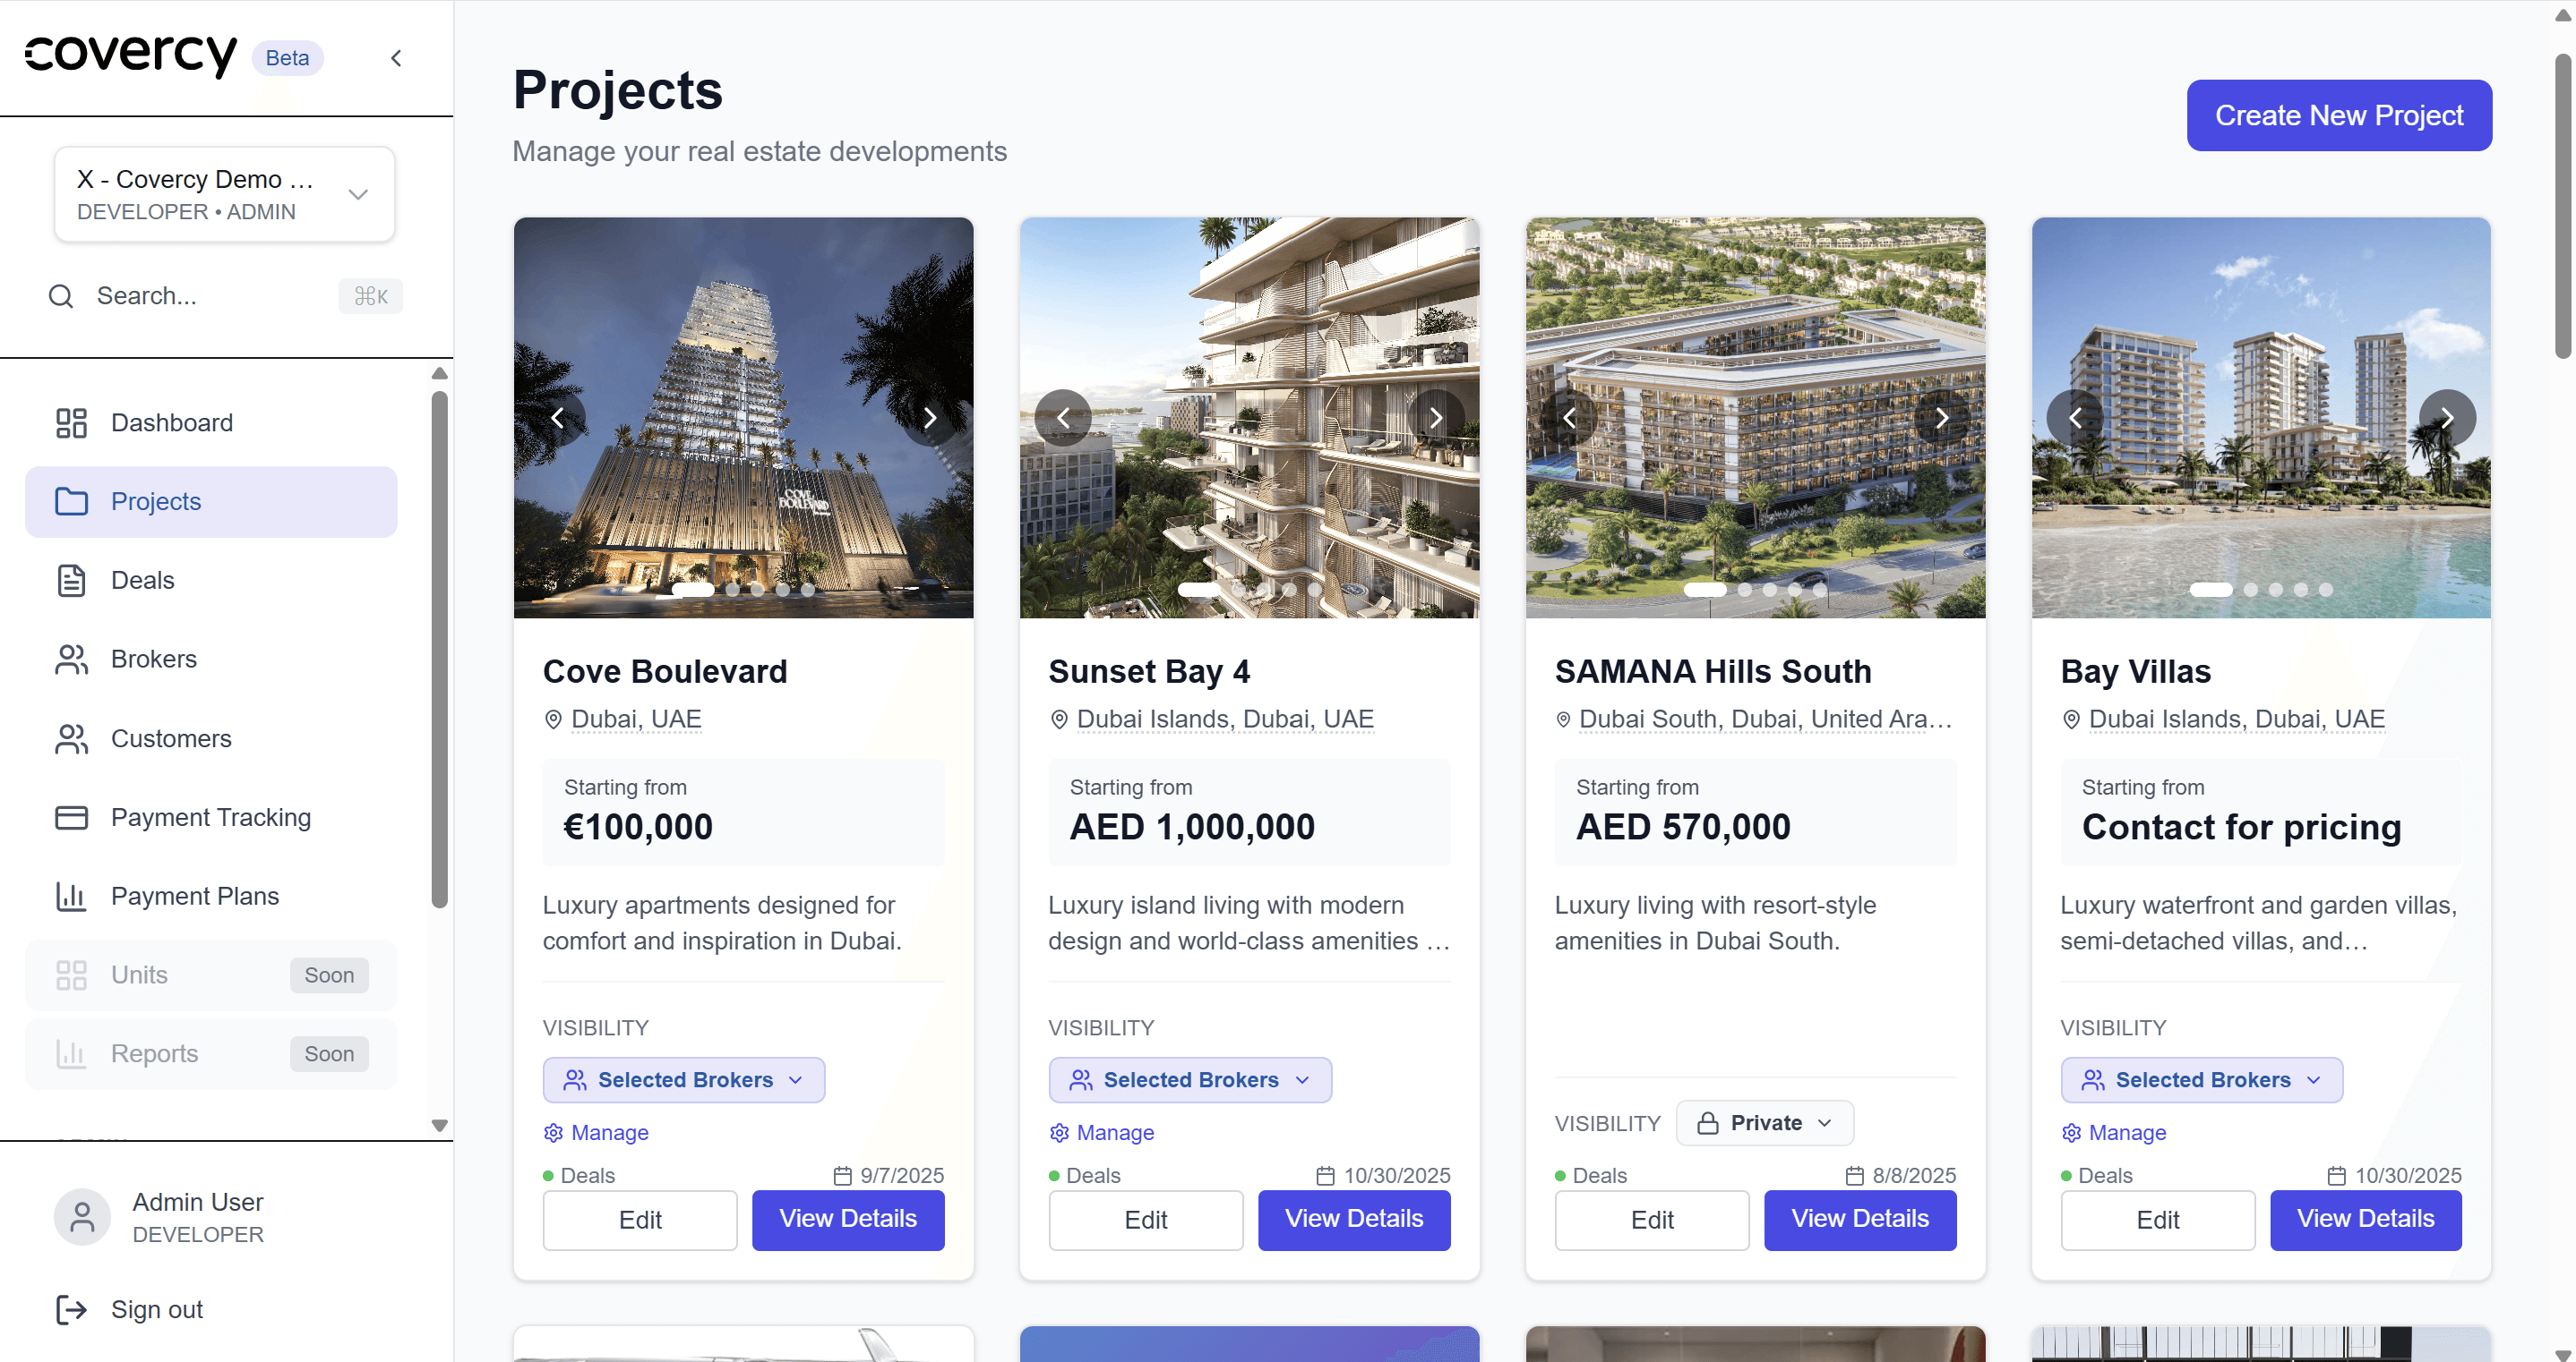Select the Payment Plans chart icon

[70, 896]
